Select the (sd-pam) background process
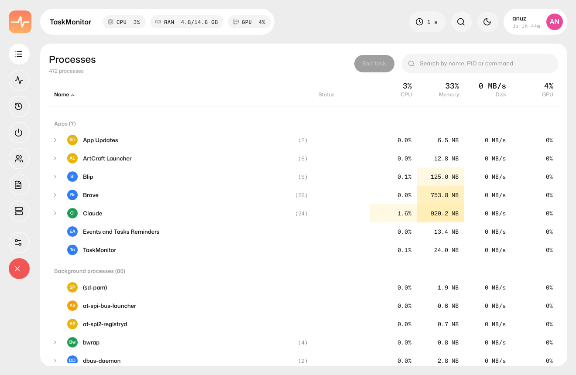 tap(304, 287)
